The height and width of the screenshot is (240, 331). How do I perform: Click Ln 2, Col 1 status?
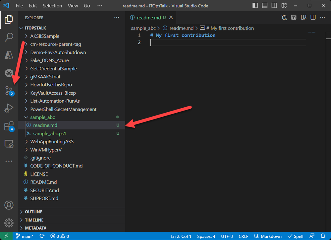(181, 236)
